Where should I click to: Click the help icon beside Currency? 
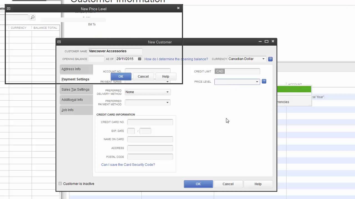(270, 59)
